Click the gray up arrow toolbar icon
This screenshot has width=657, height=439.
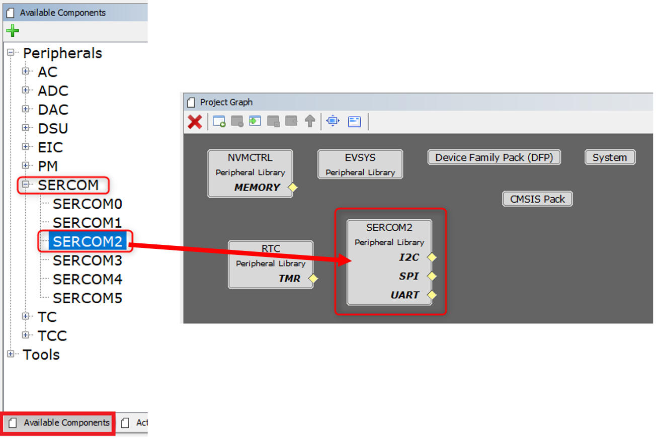(x=310, y=121)
